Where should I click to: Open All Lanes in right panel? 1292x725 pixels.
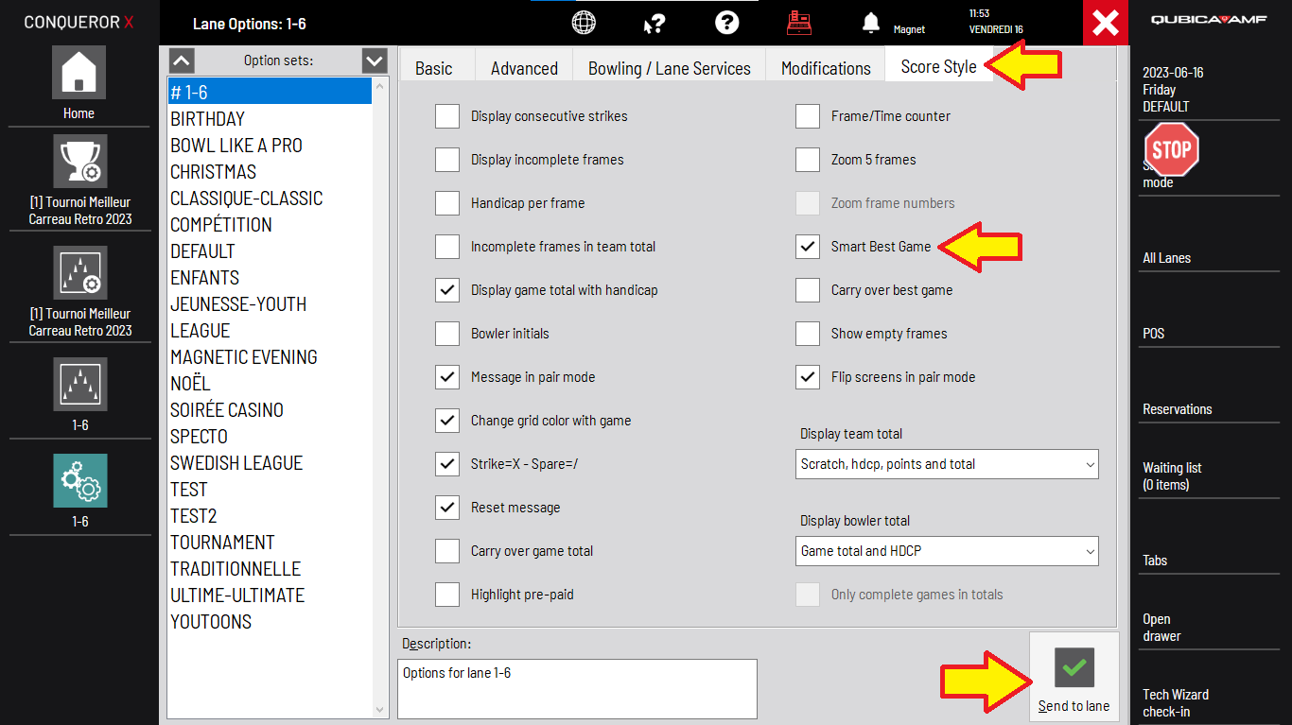[1211, 258]
